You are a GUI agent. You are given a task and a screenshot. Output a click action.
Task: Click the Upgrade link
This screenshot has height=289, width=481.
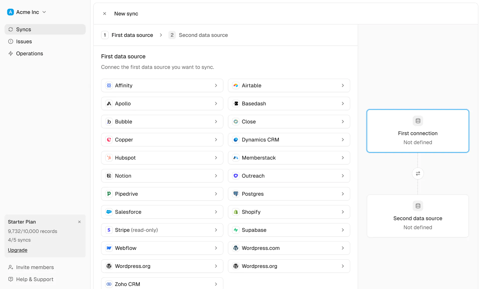point(18,250)
